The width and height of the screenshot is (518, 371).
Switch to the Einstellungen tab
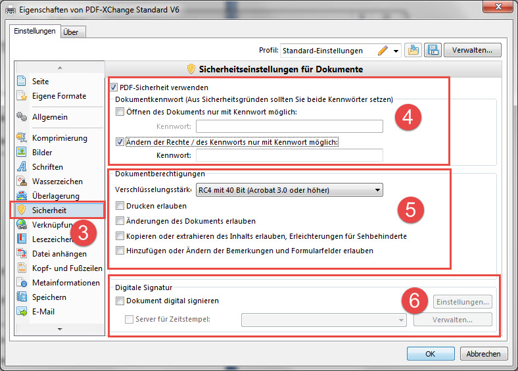(x=35, y=31)
